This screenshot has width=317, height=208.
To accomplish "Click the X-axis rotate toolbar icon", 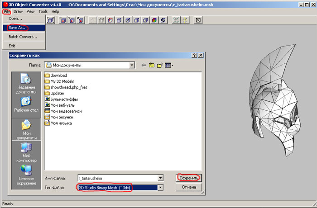I will (62, 20).
